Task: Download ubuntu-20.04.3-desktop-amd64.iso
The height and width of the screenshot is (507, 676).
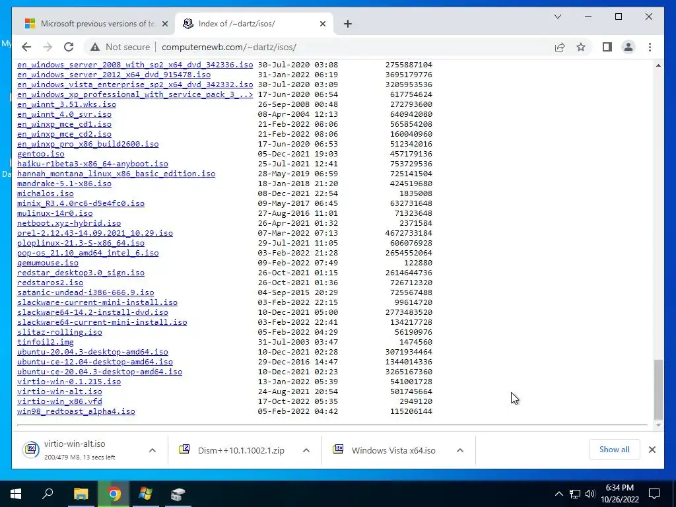Action: pos(92,353)
